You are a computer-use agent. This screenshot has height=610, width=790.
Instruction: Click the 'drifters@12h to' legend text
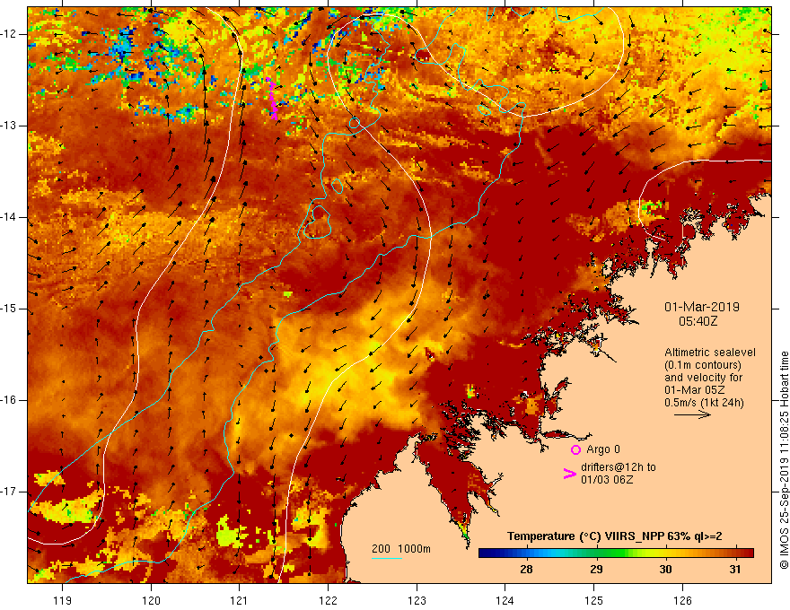(x=619, y=467)
